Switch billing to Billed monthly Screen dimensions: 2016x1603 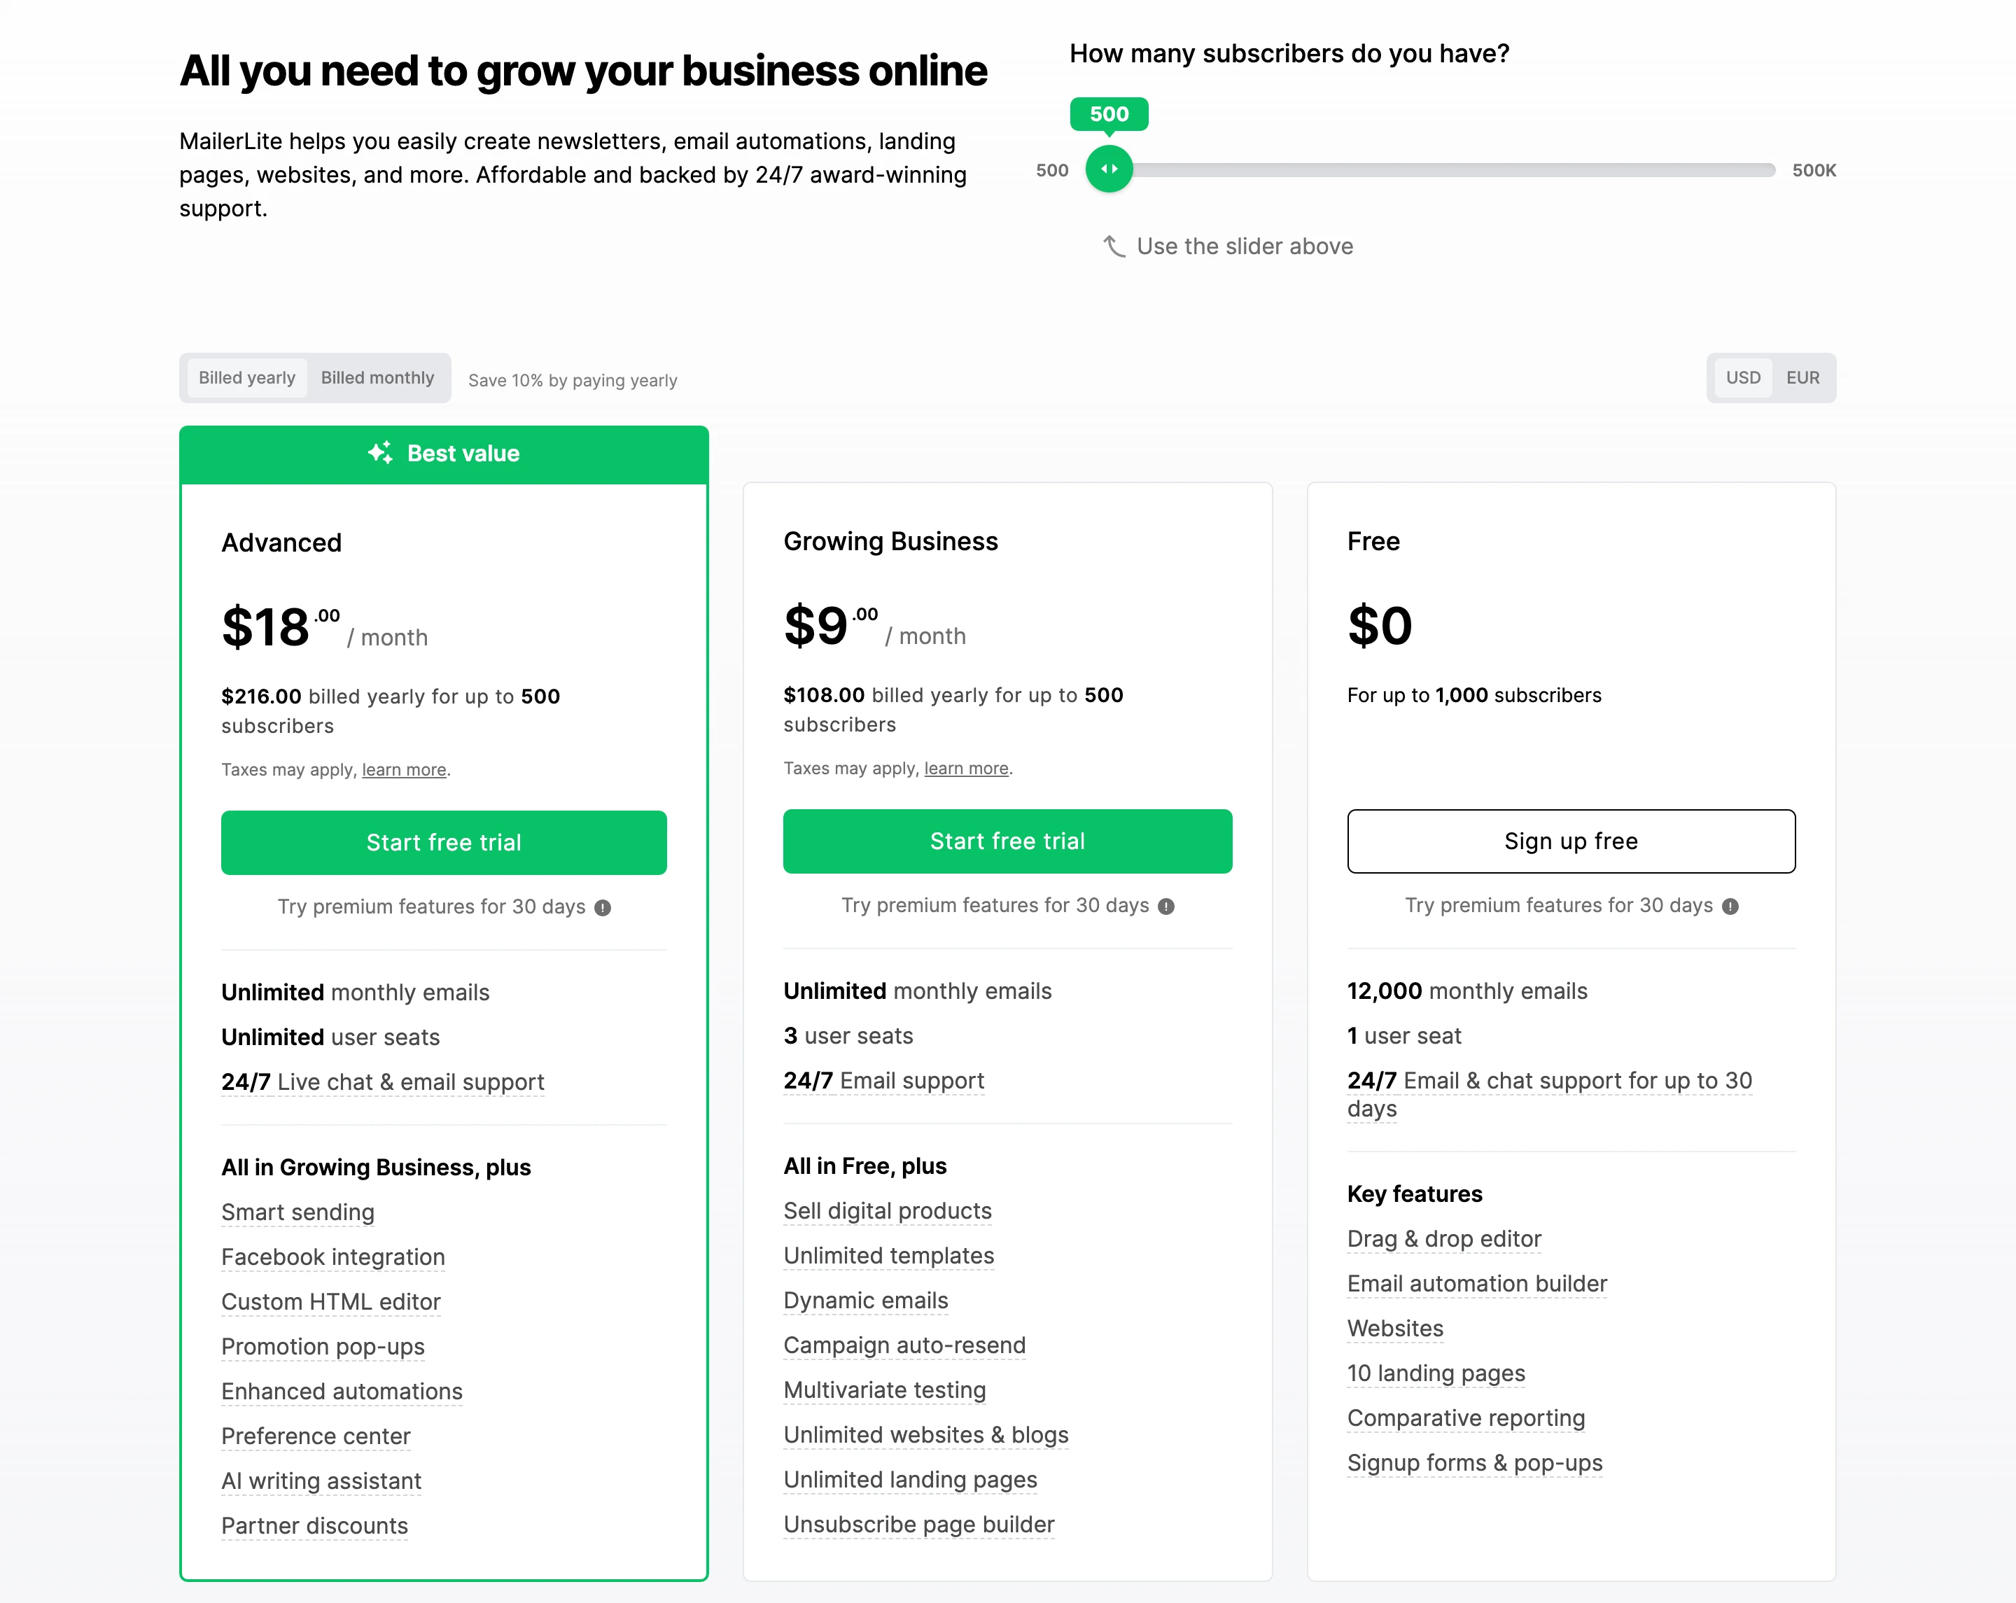[378, 378]
